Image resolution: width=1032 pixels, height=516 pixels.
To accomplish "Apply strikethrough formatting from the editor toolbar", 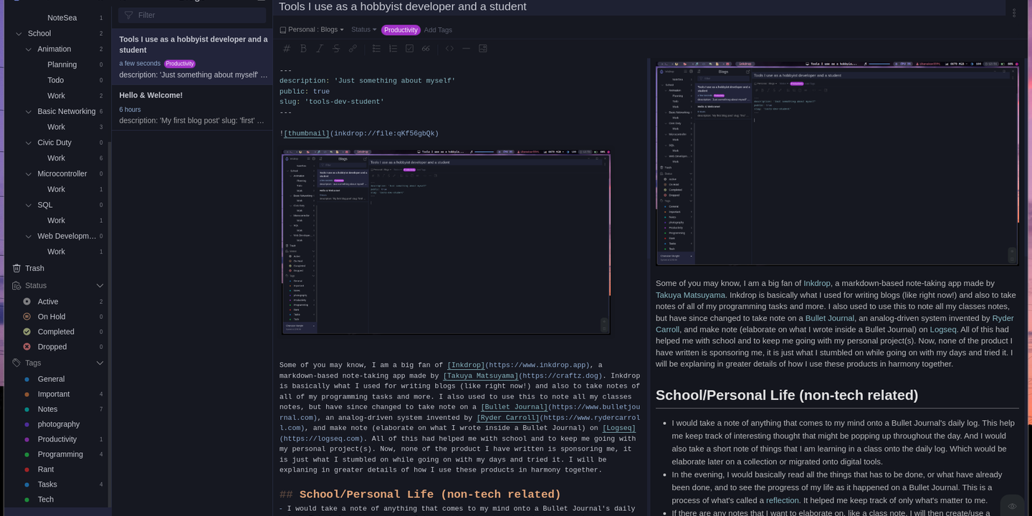I will 336,49.
